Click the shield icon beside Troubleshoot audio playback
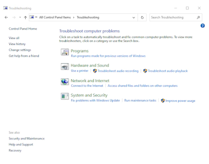 145,71
